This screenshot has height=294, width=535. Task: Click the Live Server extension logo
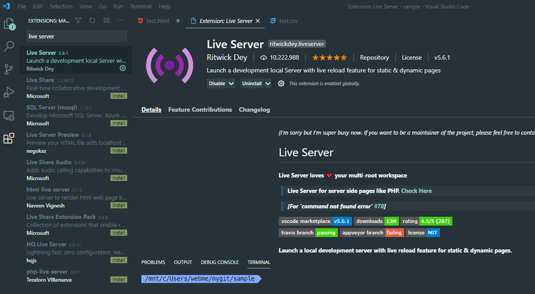[170, 65]
